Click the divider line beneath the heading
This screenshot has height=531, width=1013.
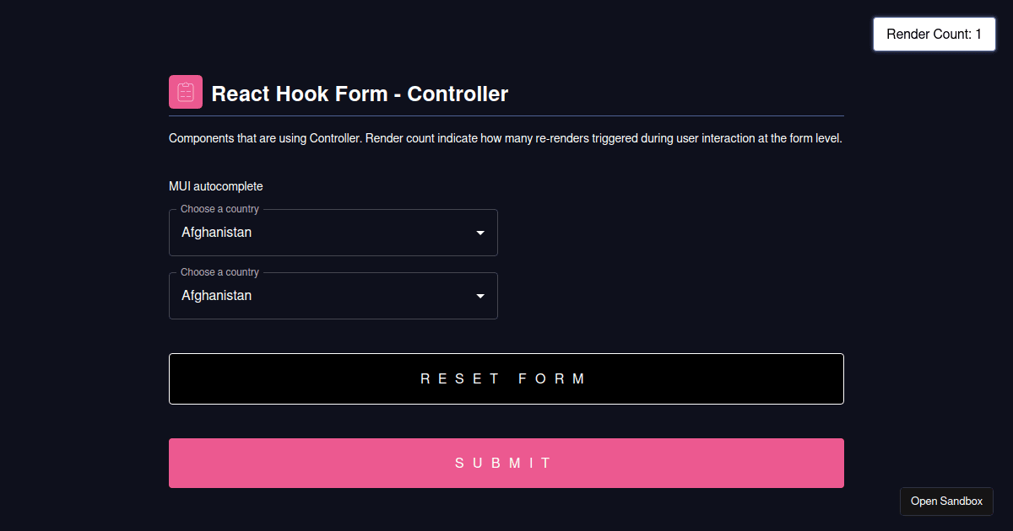click(x=506, y=115)
